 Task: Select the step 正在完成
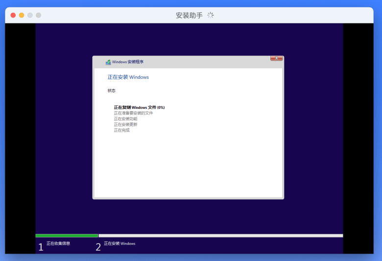click(x=122, y=130)
